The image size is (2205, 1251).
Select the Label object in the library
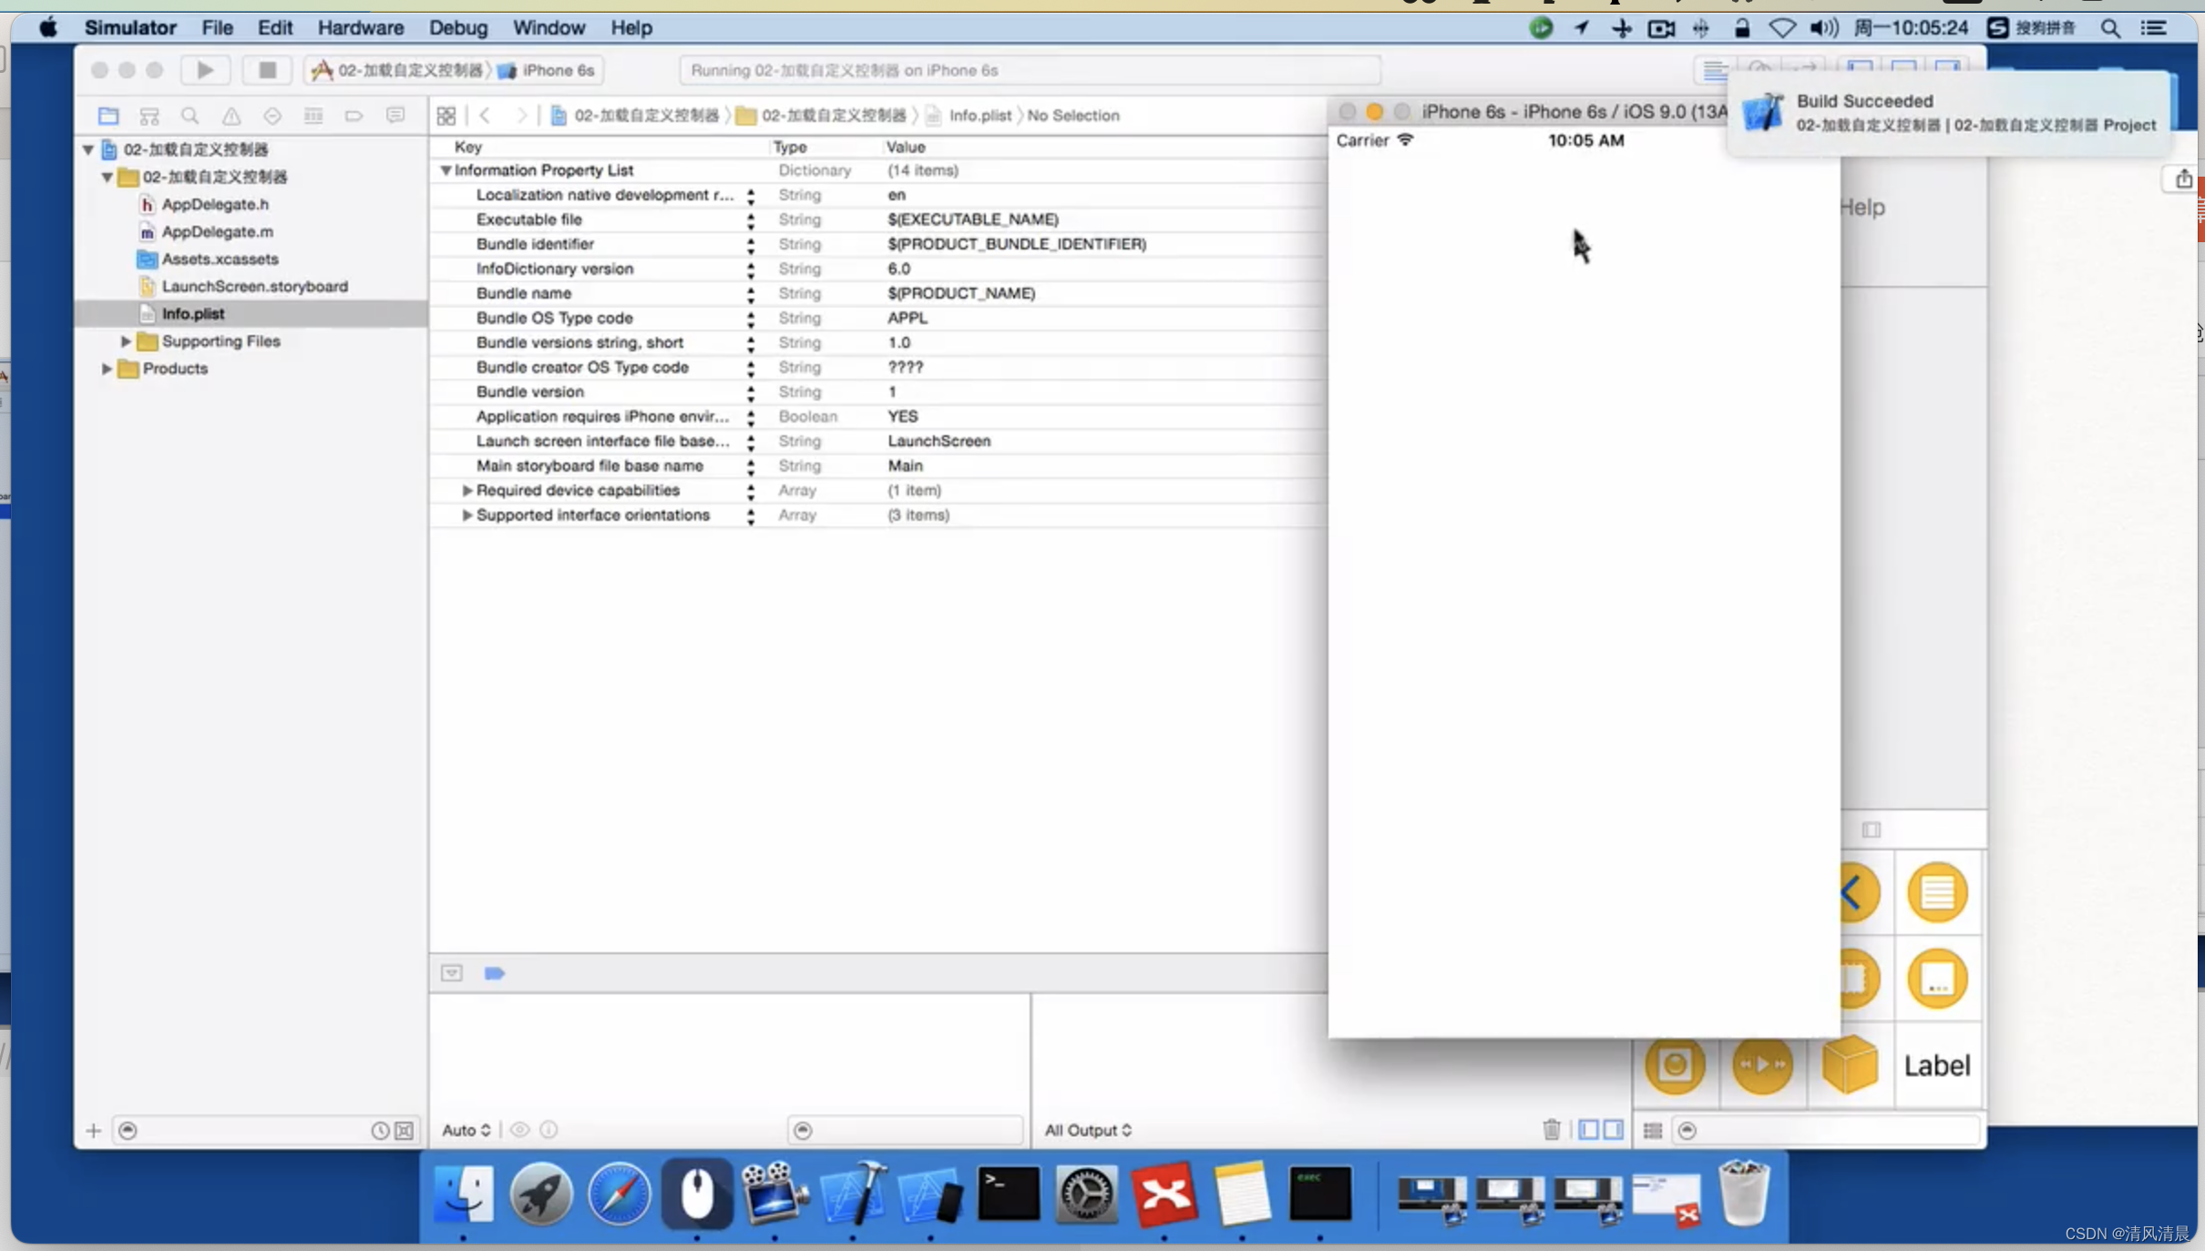(x=1937, y=1065)
